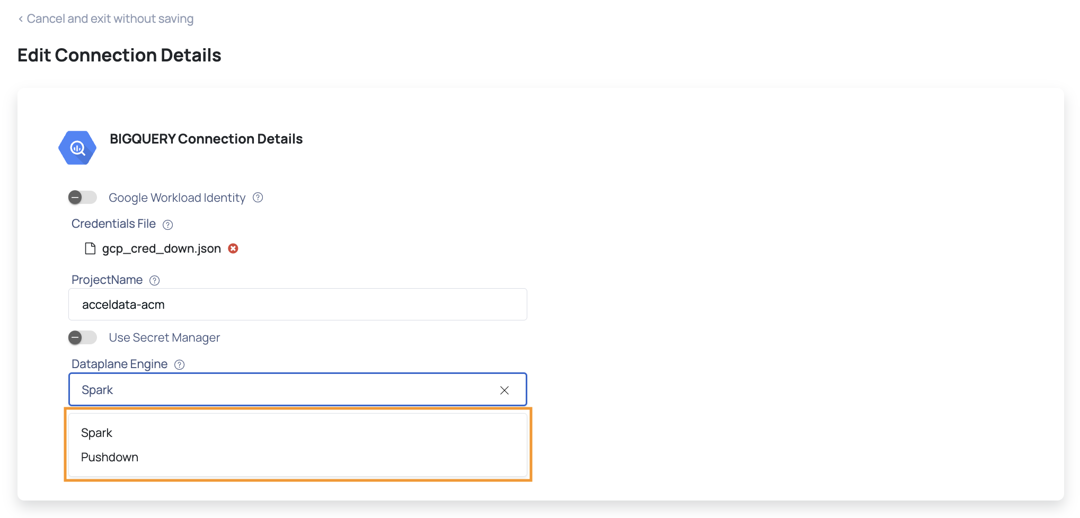Click the Use Secret Manager label
This screenshot has height=518, width=1080.
tap(164, 337)
